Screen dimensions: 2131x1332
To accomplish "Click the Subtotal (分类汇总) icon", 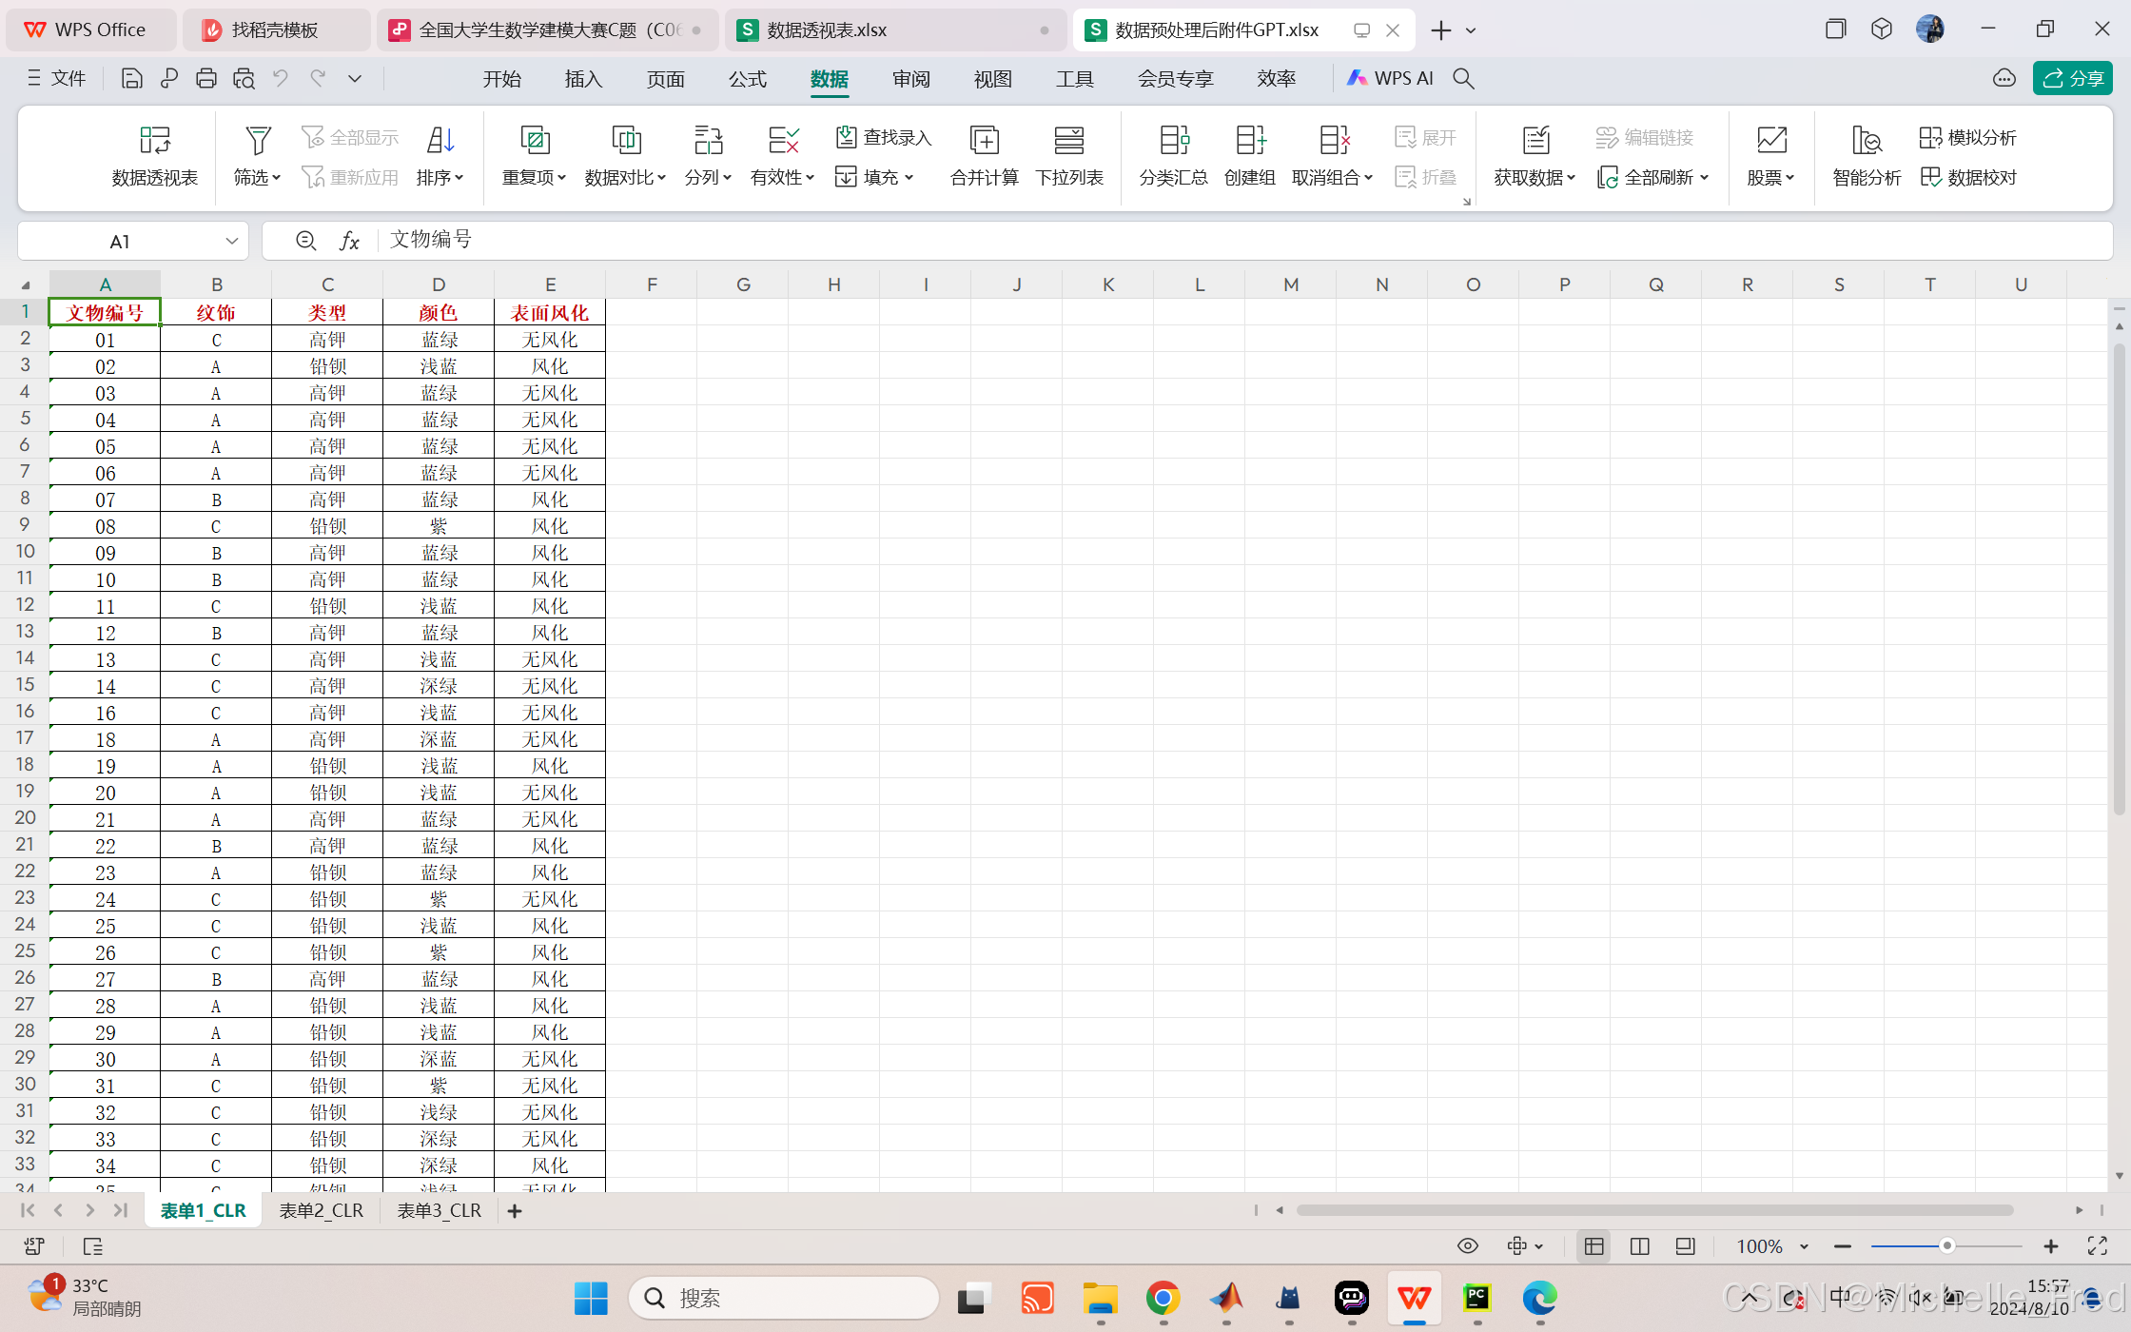I will pos(1173,141).
